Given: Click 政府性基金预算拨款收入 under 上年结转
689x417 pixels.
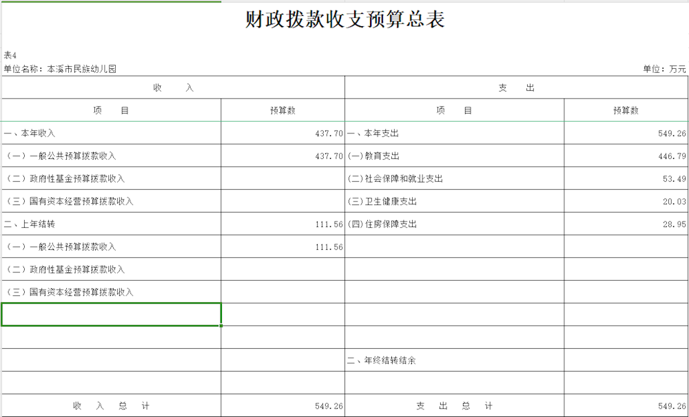Looking at the screenshot, I should (x=111, y=270).
